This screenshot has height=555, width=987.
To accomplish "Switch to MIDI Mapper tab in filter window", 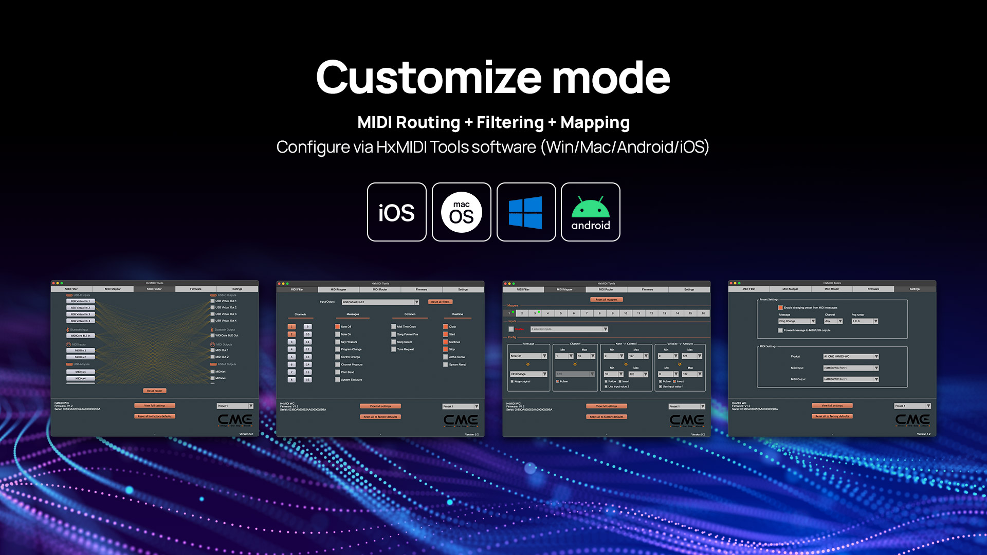I will tap(338, 289).
